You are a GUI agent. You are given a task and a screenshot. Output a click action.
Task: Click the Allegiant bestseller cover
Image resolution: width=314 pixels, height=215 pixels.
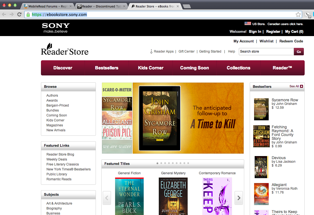click(261, 194)
